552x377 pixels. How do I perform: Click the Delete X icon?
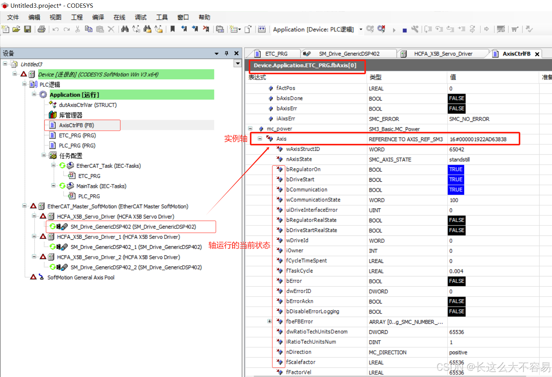(x=111, y=29)
